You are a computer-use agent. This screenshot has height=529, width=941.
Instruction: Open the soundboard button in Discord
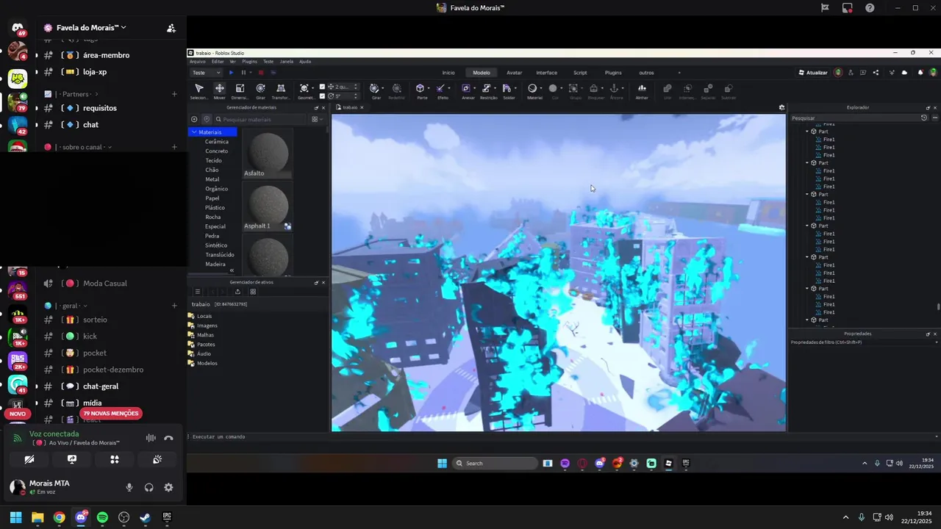[x=157, y=459]
